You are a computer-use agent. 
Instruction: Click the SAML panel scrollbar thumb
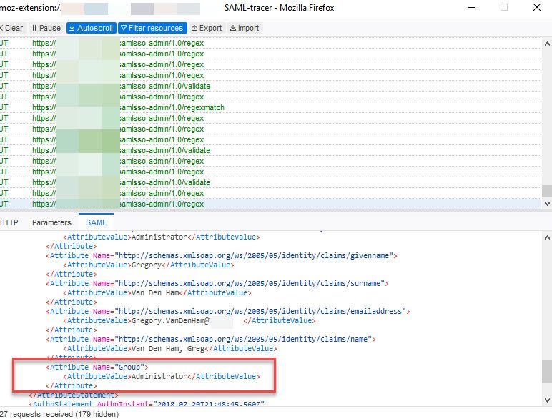pos(547,371)
